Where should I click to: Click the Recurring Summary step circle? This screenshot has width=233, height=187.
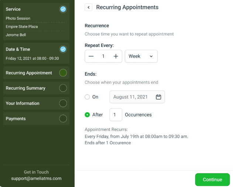(63, 88)
